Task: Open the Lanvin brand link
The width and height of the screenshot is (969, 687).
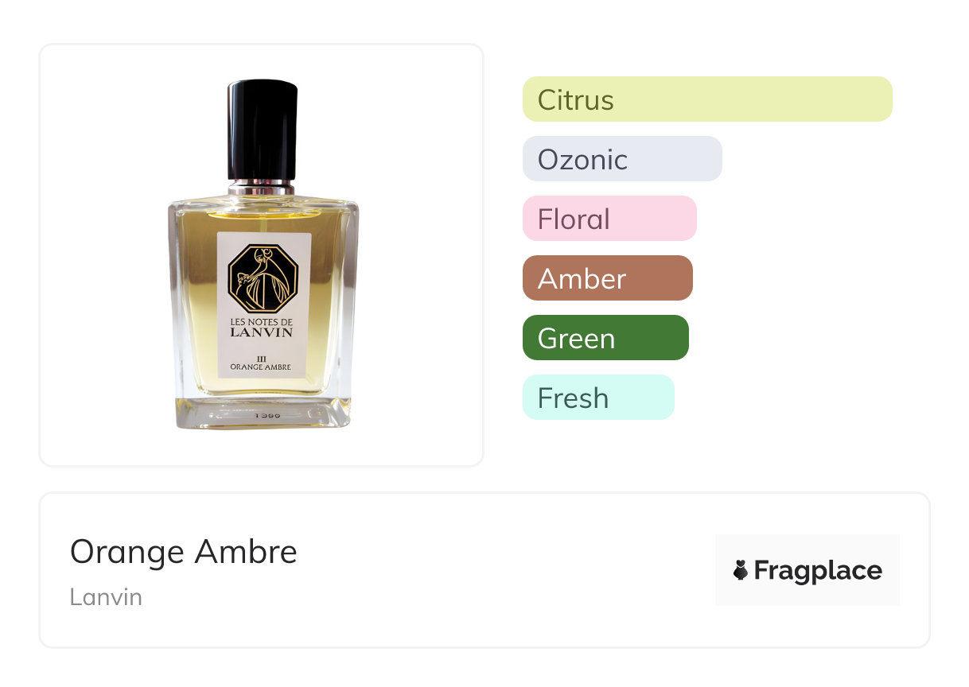Action: click(106, 596)
